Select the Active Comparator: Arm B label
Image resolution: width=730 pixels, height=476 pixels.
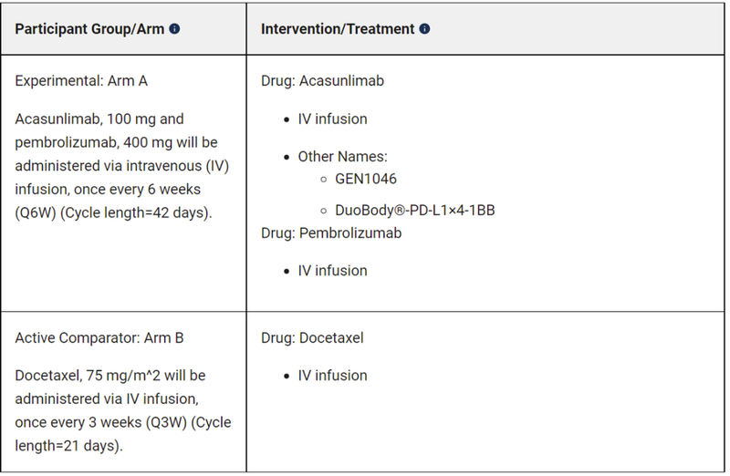coord(99,337)
